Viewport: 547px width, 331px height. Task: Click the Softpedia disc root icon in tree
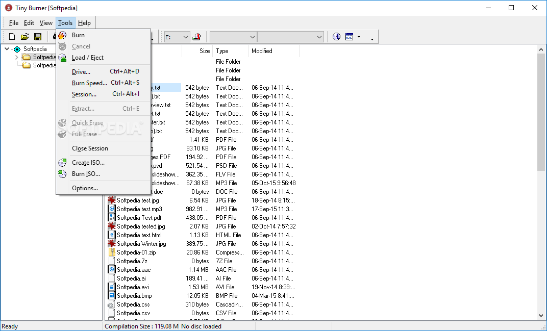pos(17,49)
